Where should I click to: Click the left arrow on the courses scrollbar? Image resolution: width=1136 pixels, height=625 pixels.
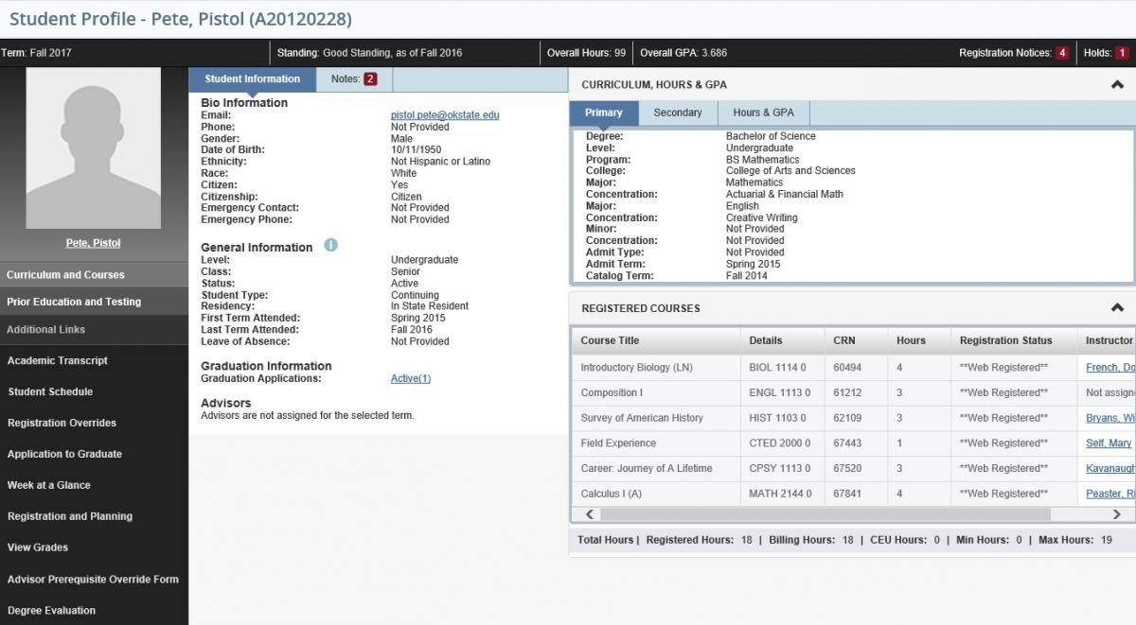tap(589, 513)
